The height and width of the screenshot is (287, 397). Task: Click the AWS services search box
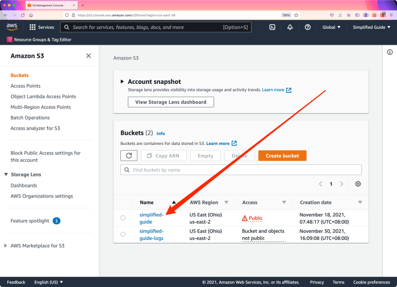click(156, 27)
